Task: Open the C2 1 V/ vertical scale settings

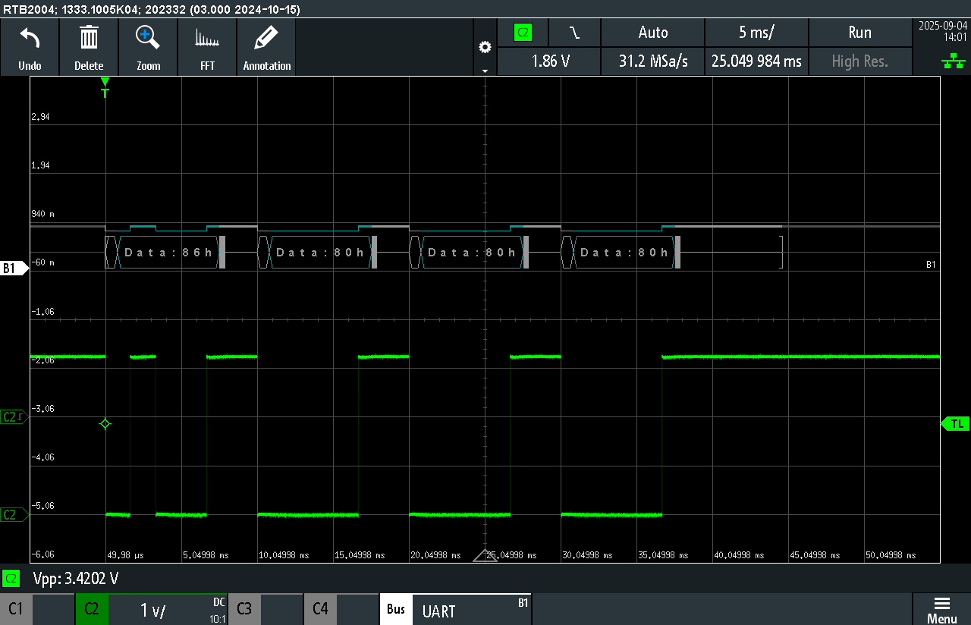Action: click(x=168, y=609)
